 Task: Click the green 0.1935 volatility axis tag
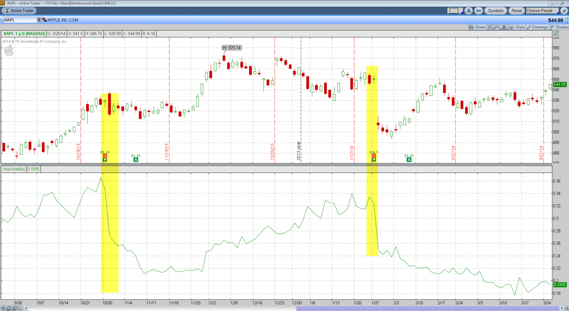coord(560,284)
